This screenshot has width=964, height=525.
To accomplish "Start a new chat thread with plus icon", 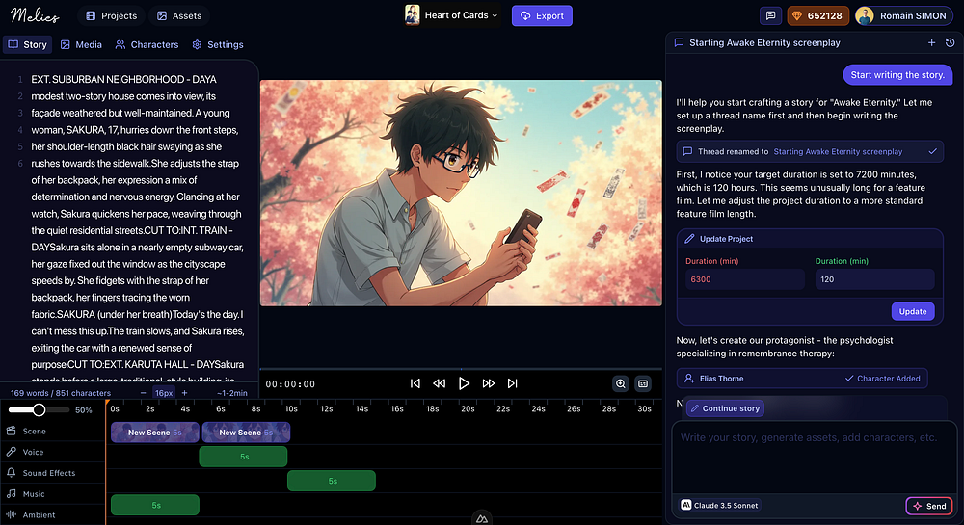I will pos(931,42).
